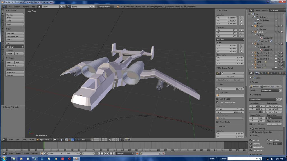Hide the CruiserShip object in outliner
This screenshot has height=161, width=287.
(276, 32)
